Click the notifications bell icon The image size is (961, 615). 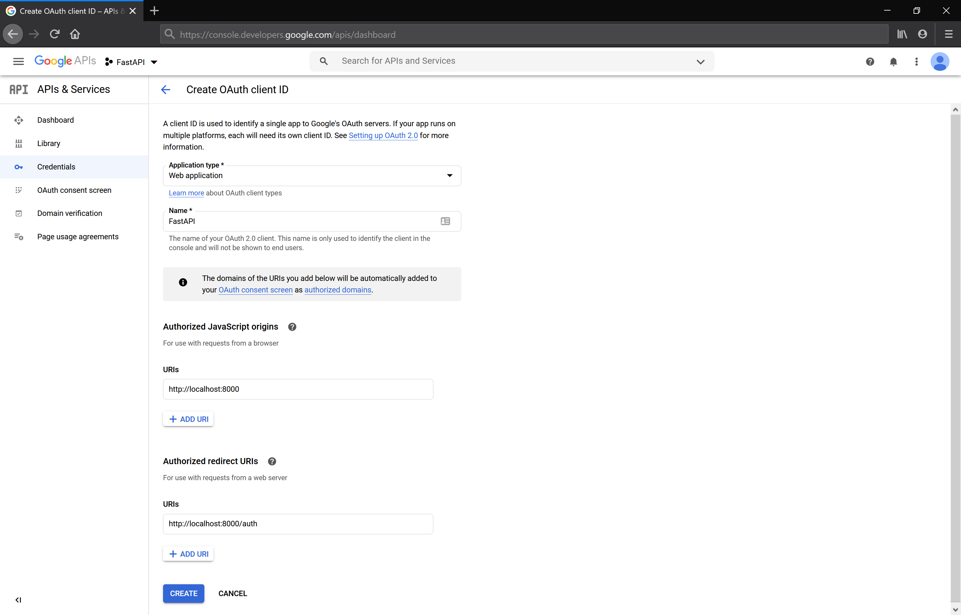point(893,61)
